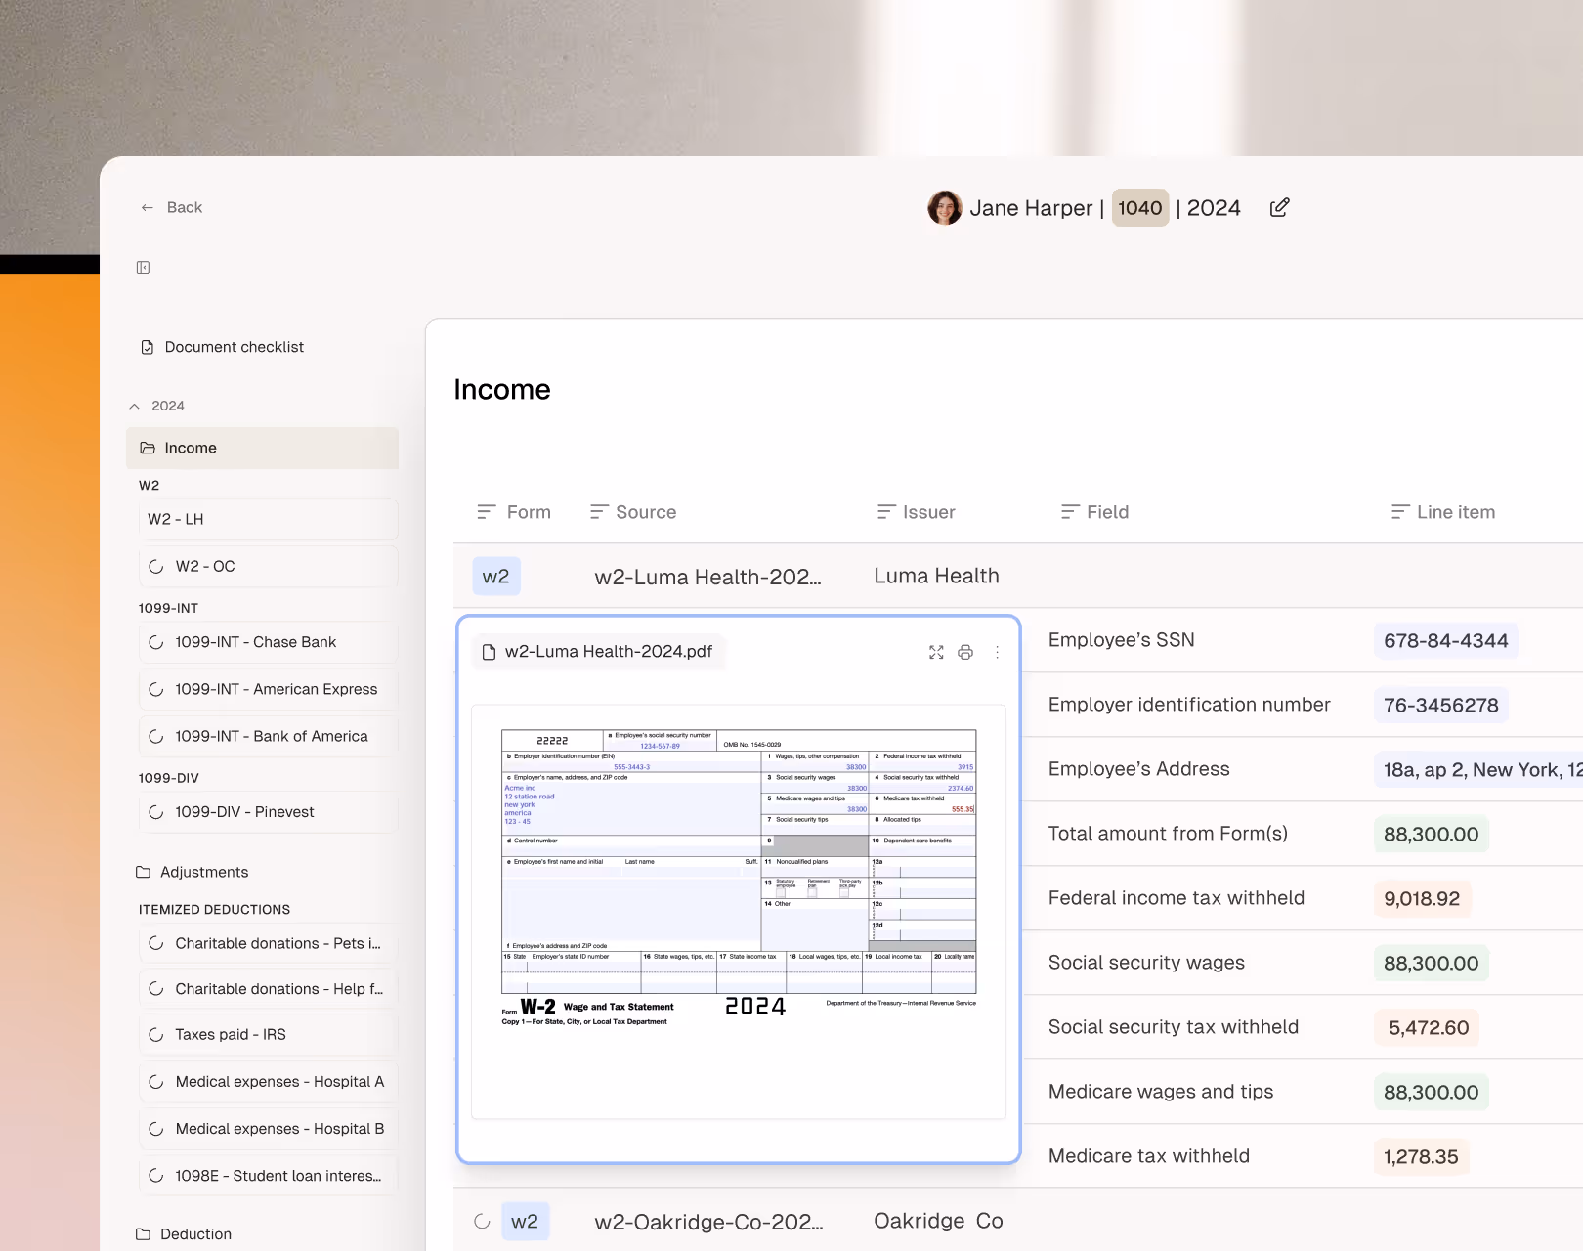The height and width of the screenshot is (1251, 1583).
Task: Sort by the Issuer column
Action: 916,512
